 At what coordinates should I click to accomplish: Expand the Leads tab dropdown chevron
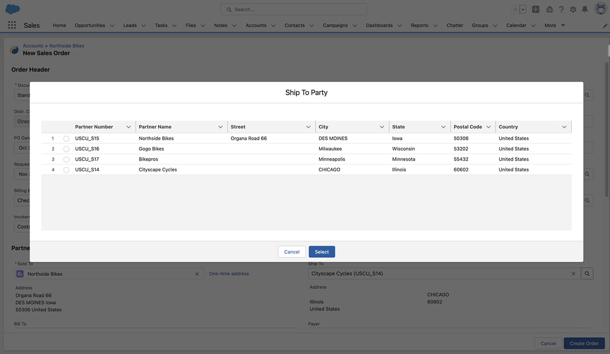[144, 25]
